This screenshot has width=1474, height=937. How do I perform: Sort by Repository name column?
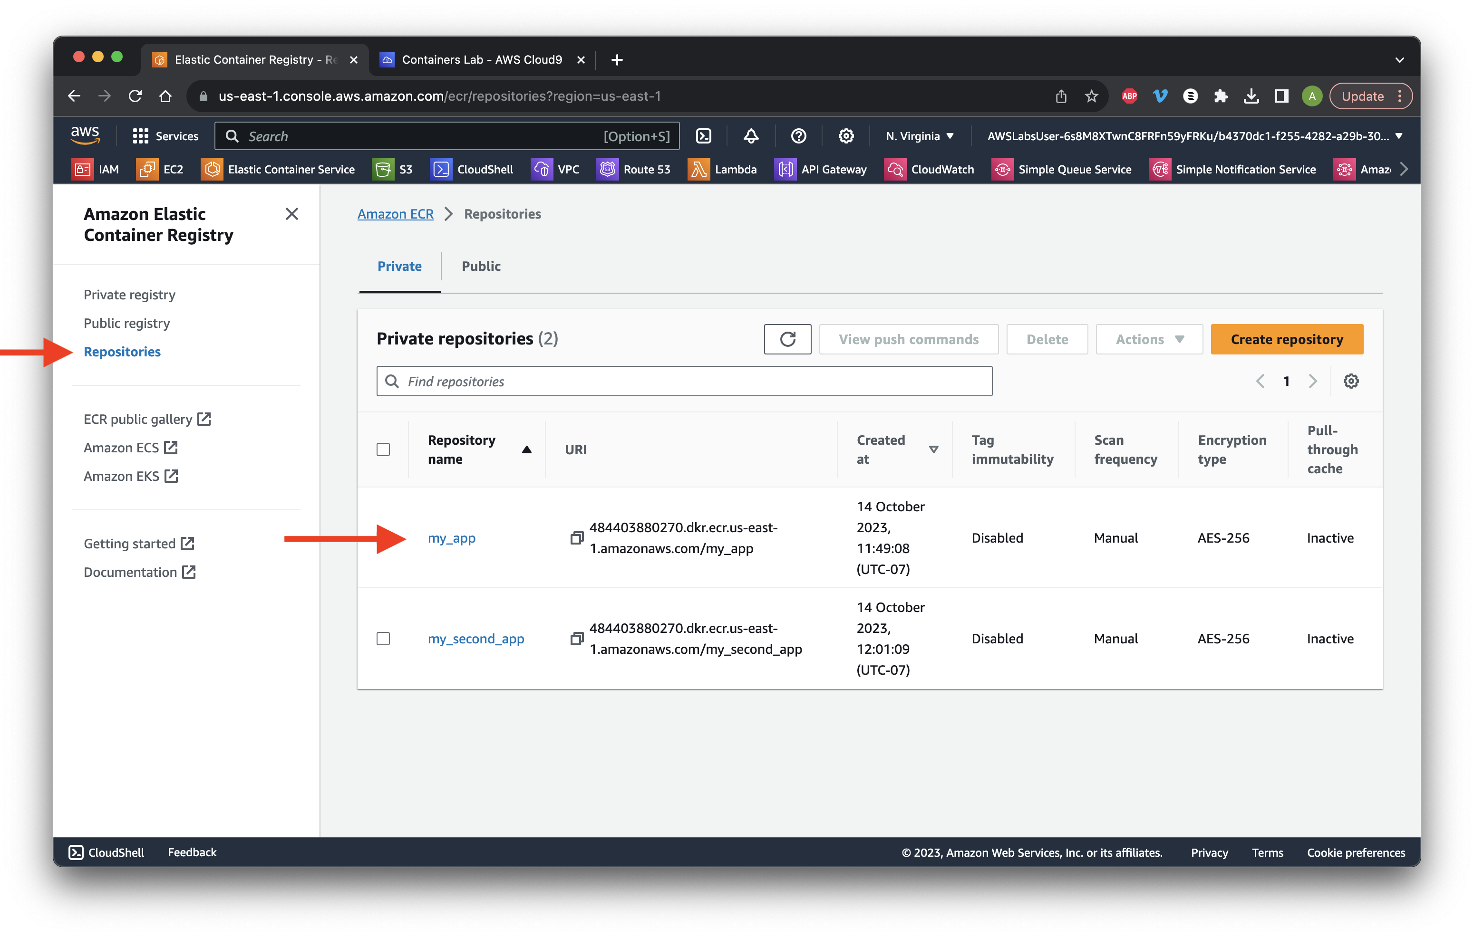click(x=479, y=449)
